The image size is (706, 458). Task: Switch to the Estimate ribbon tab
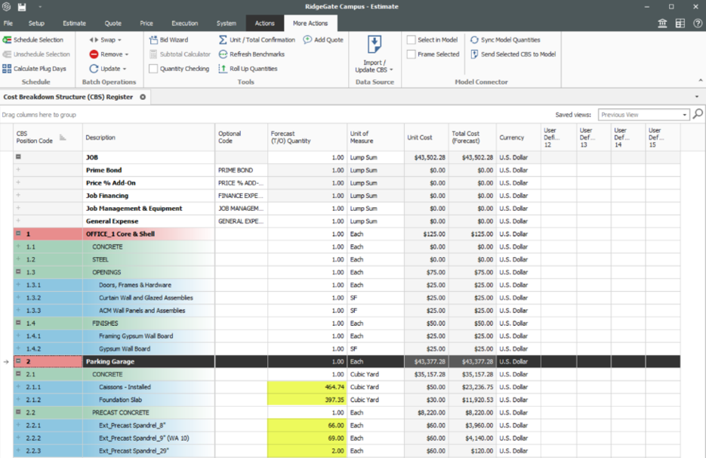click(x=74, y=23)
